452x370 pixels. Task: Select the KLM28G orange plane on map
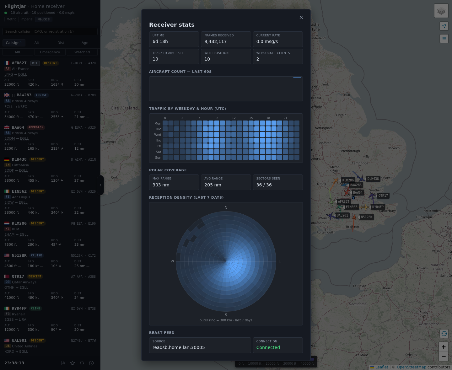point(336,181)
